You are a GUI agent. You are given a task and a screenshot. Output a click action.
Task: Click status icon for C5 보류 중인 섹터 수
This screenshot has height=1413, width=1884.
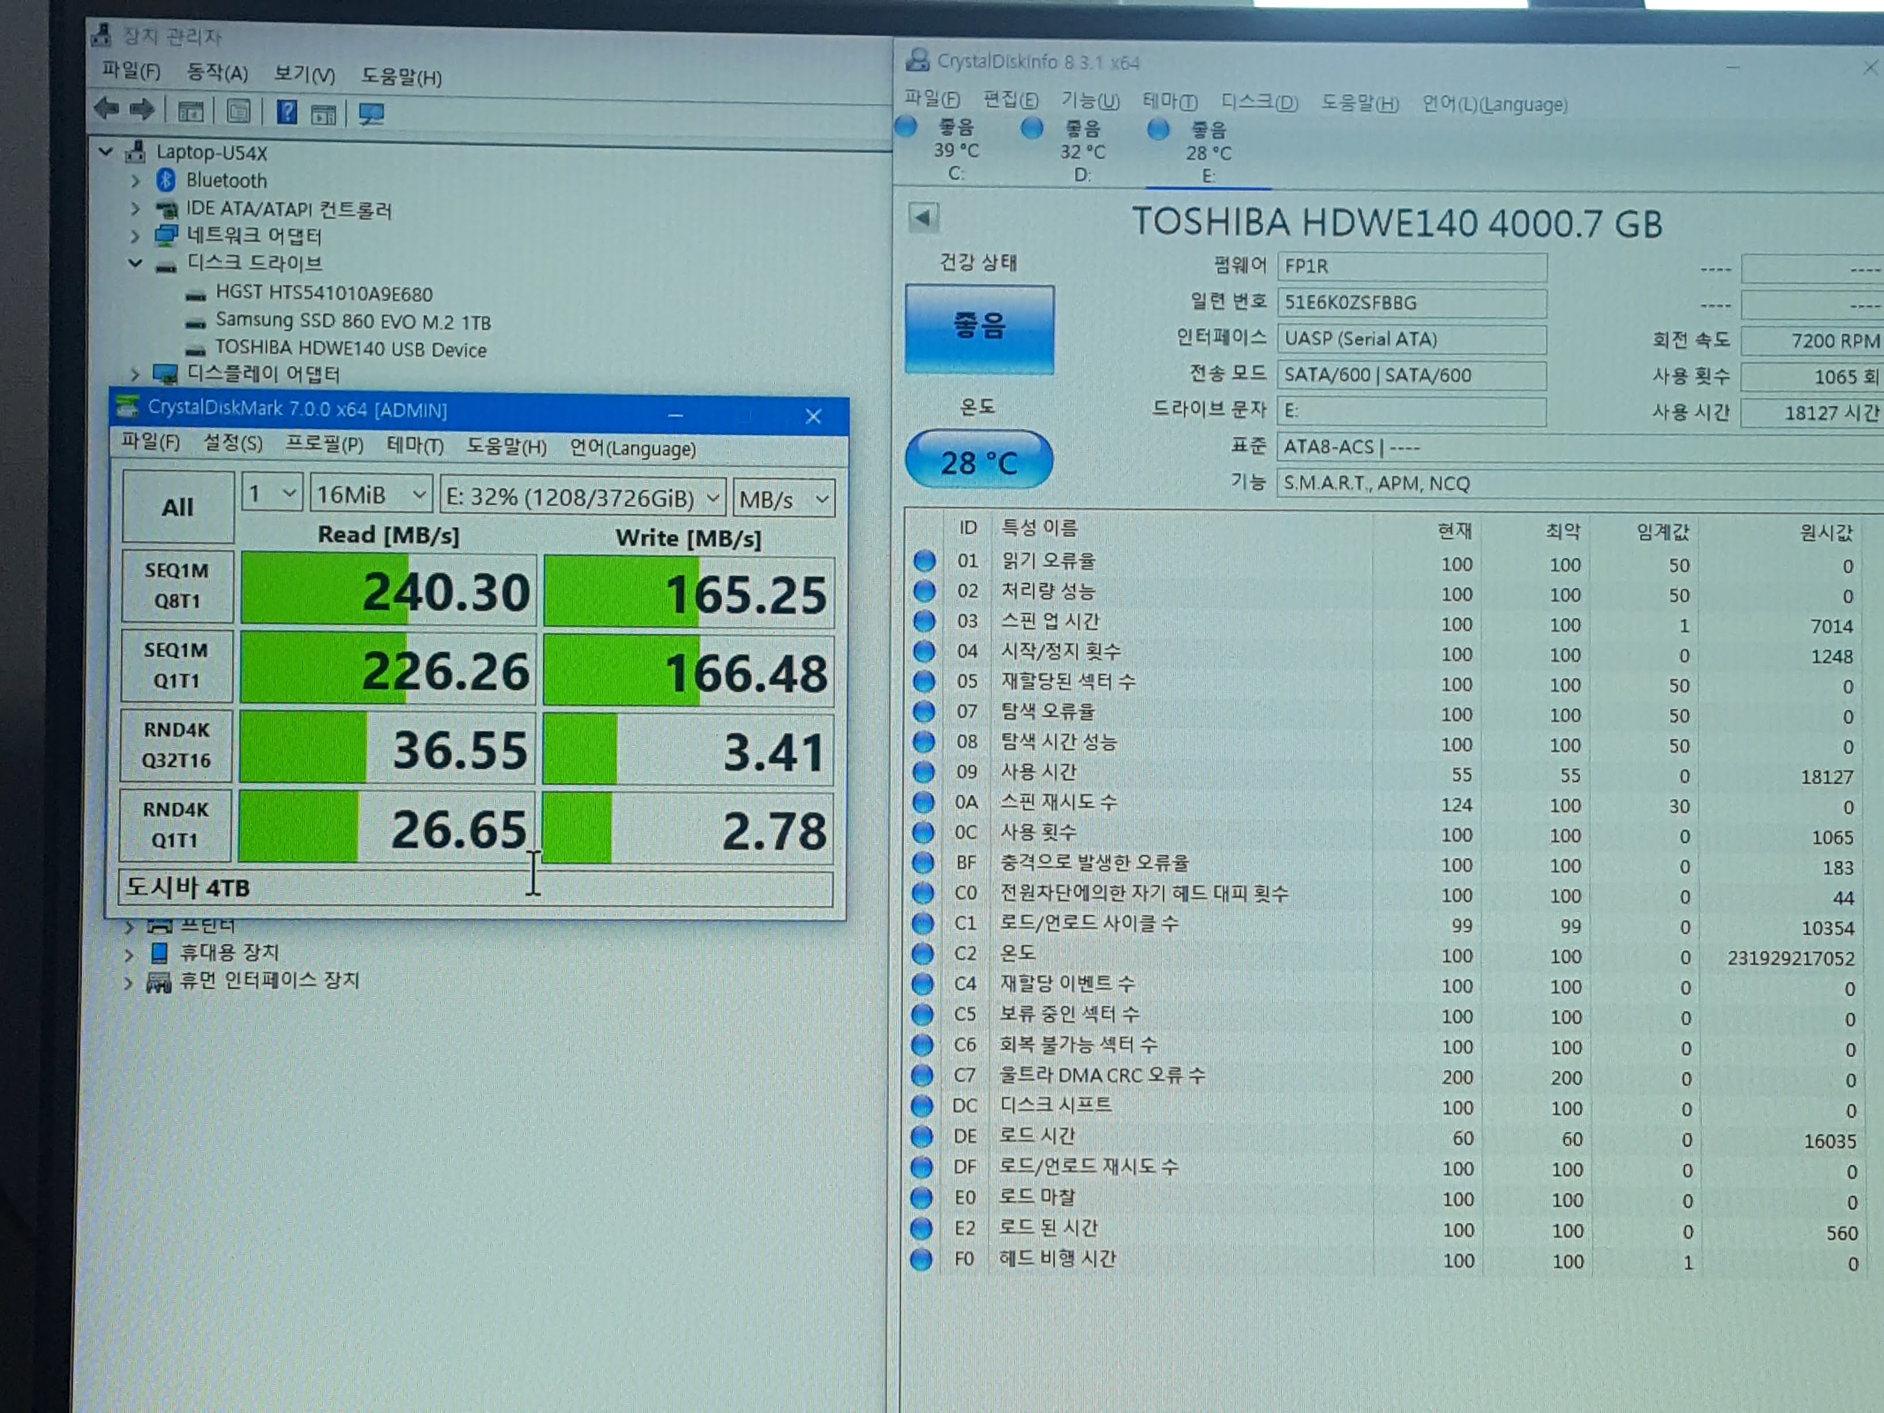(x=922, y=1014)
